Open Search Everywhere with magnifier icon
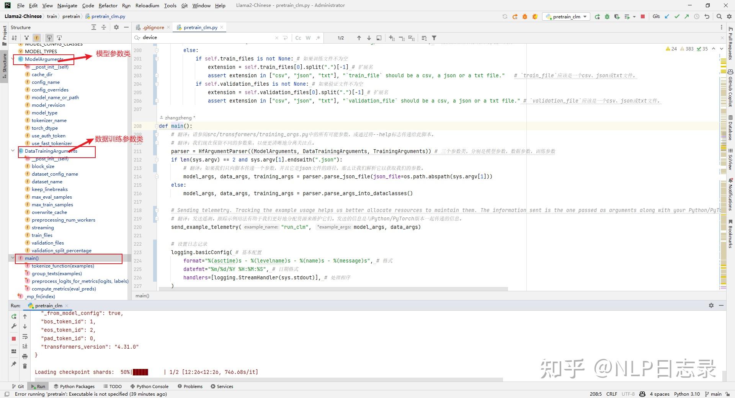The image size is (735, 398). (x=719, y=16)
